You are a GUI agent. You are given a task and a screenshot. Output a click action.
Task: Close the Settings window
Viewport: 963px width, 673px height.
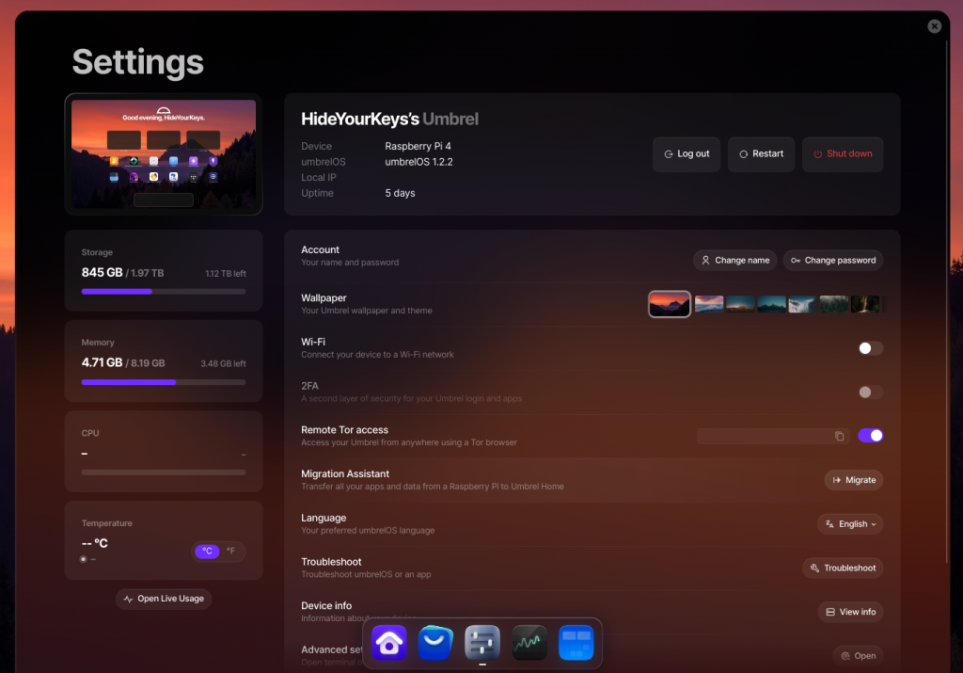pos(934,25)
